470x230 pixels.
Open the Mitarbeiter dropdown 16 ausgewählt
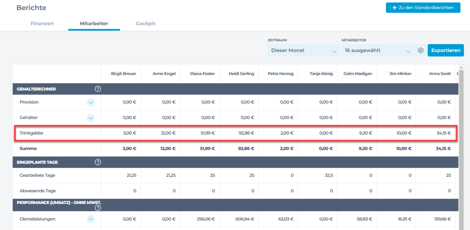click(378, 50)
